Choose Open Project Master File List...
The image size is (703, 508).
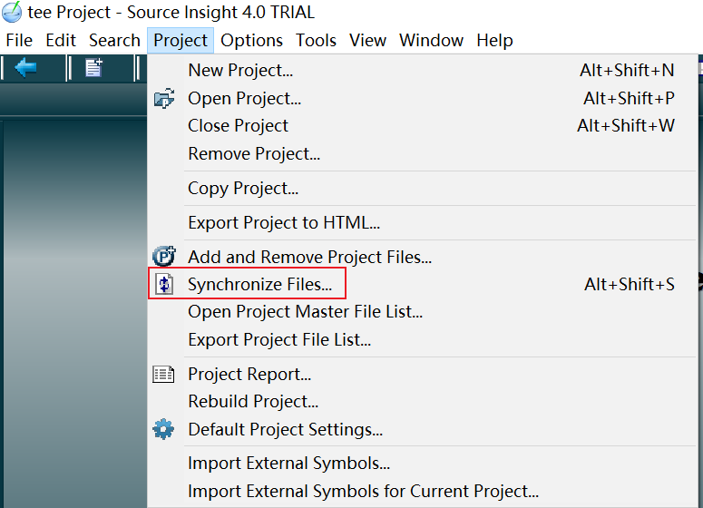pos(422,312)
